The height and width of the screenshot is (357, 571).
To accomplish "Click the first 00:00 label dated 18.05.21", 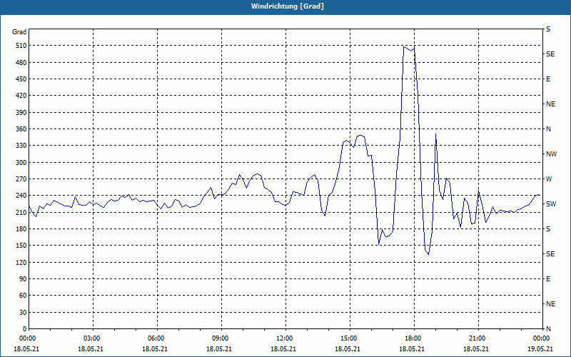I will [x=27, y=338].
